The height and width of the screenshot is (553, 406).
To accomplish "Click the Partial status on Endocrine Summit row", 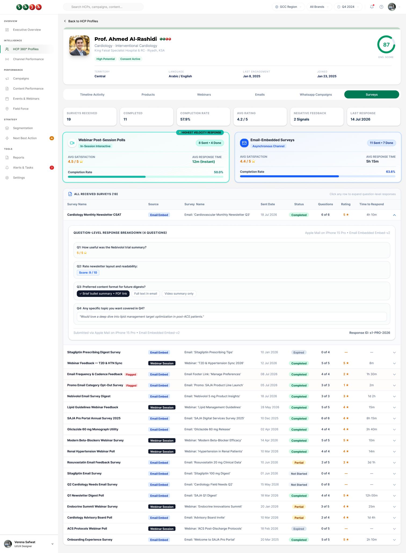I will (x=299, y=507).
